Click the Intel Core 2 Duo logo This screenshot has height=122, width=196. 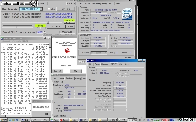[127, 14]
